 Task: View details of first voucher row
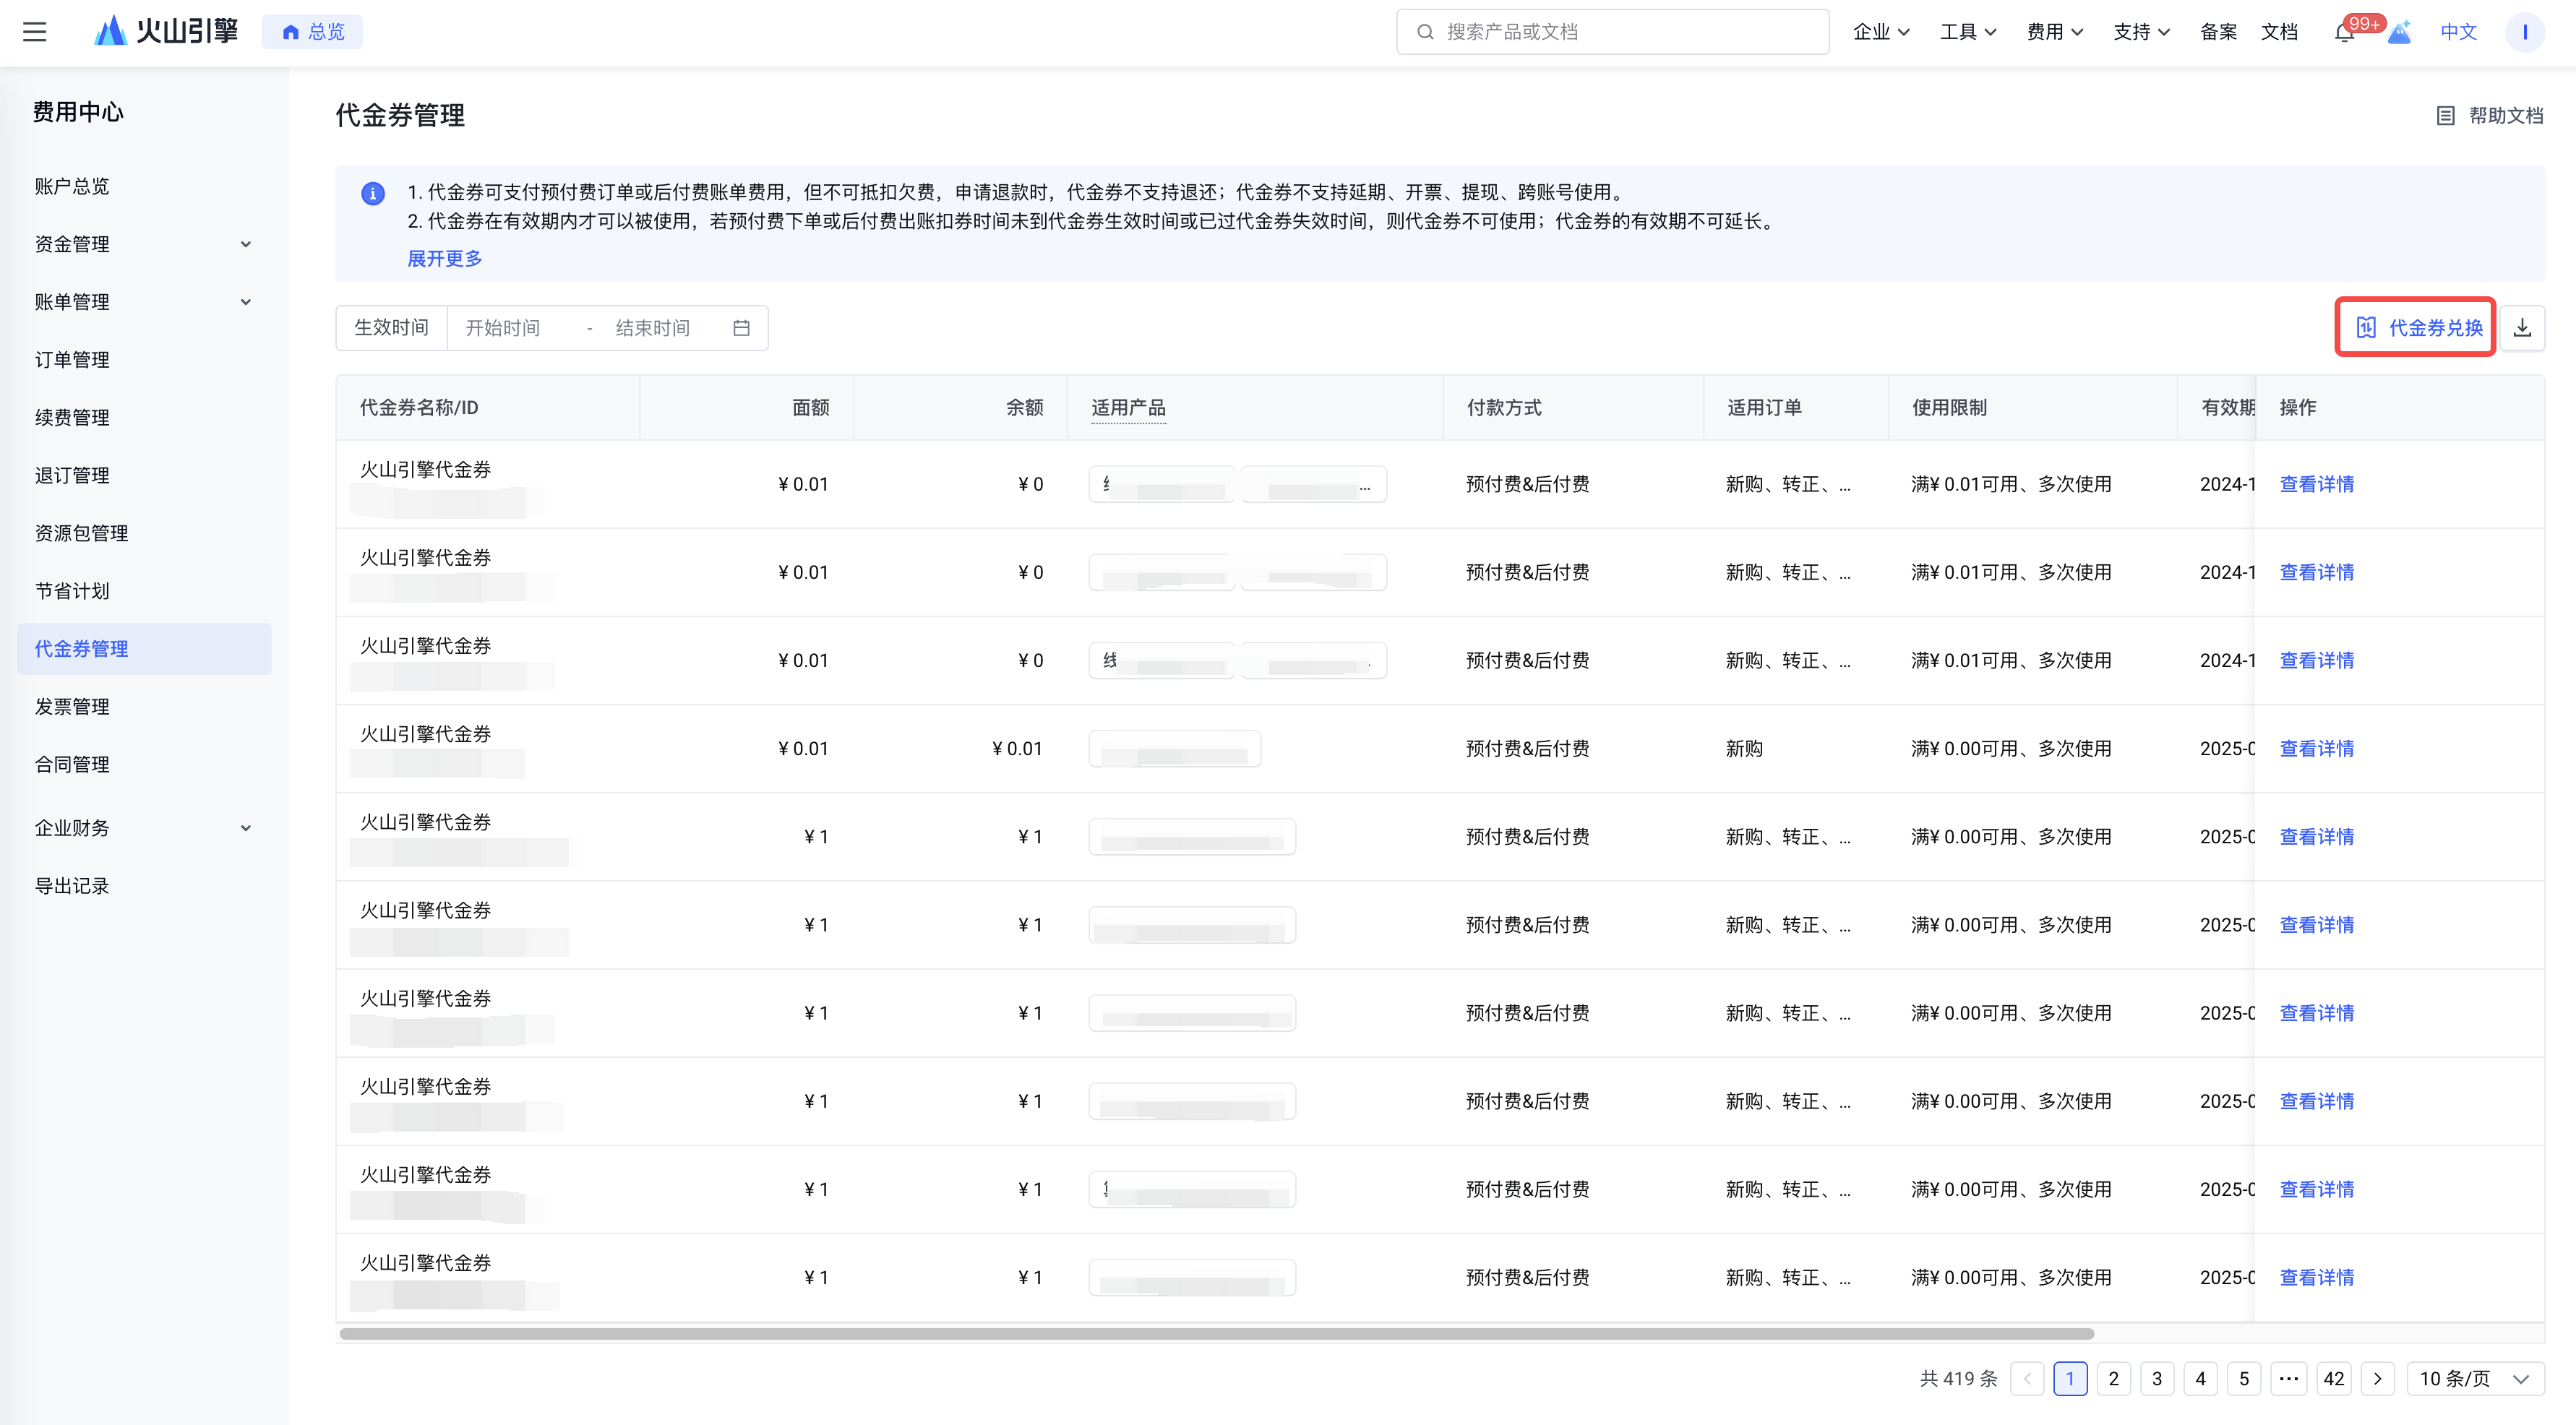[2316, 484]
